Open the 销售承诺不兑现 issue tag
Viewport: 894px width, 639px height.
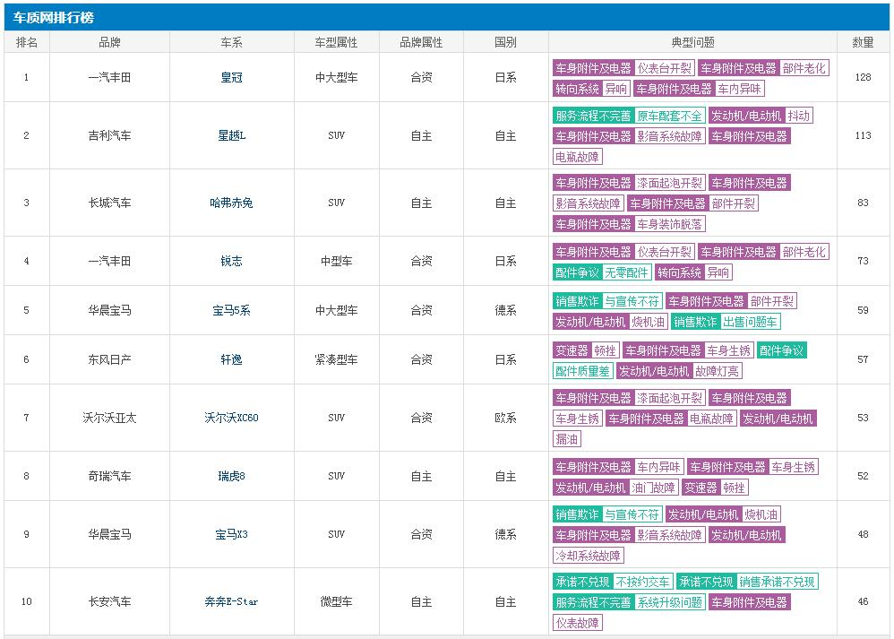click(x=778, y=582)
